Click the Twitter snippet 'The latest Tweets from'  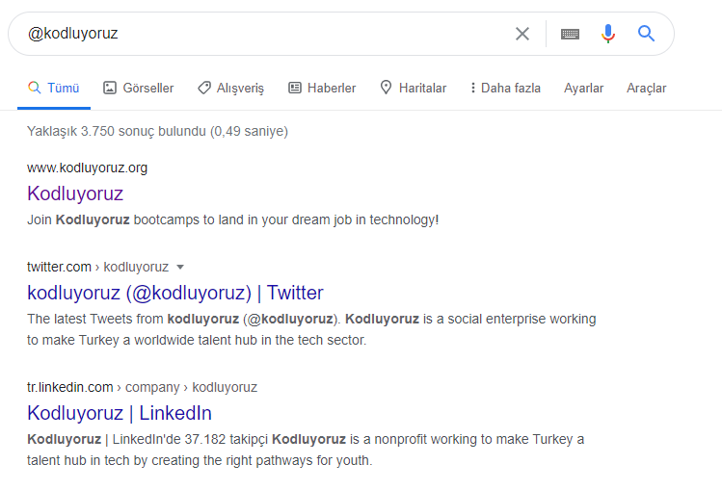coord(311,329)
